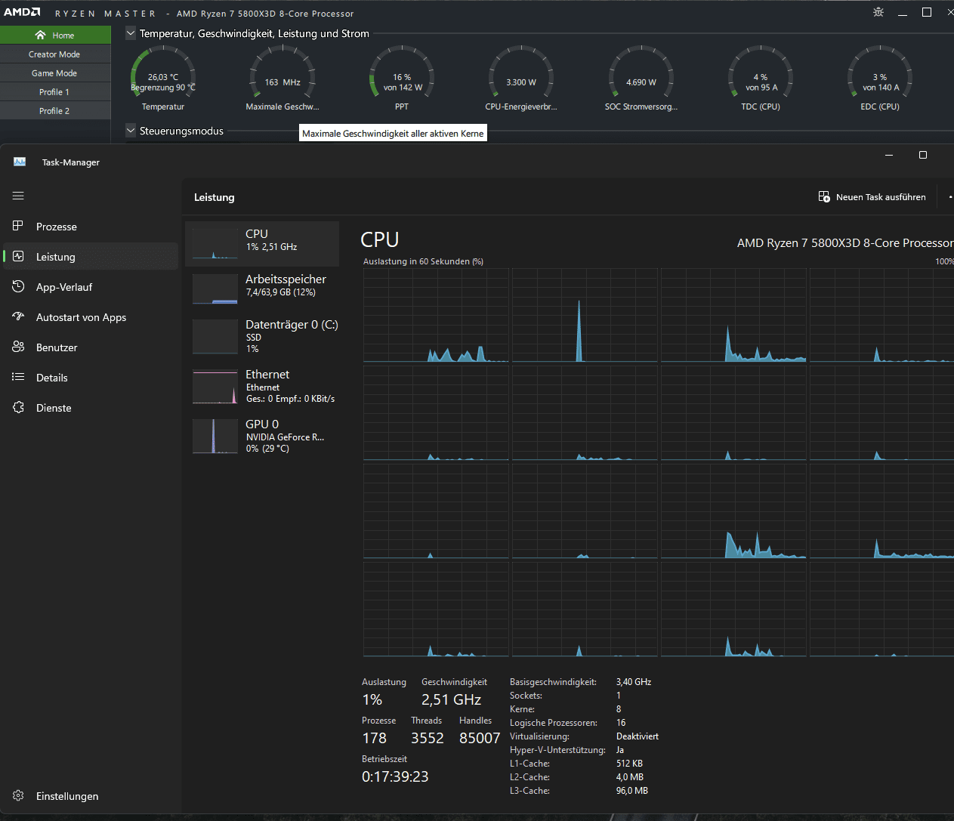Select the GPU 0 entry
954x821 pixels.
(262, 436)
